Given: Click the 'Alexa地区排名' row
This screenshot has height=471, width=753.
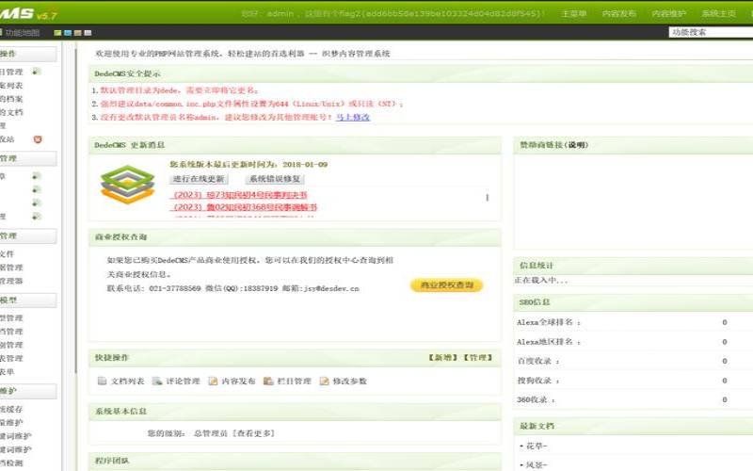Looking at the screenshot, I should tap(633, 342).
